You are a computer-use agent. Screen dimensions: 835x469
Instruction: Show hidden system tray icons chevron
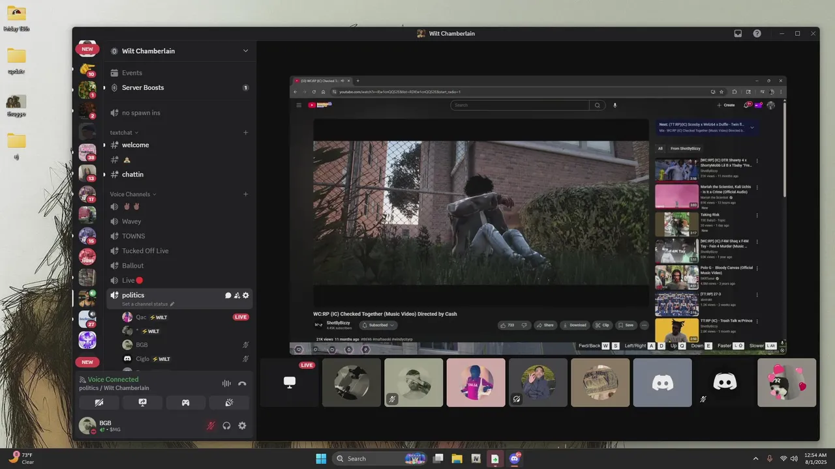coord(755,459)
